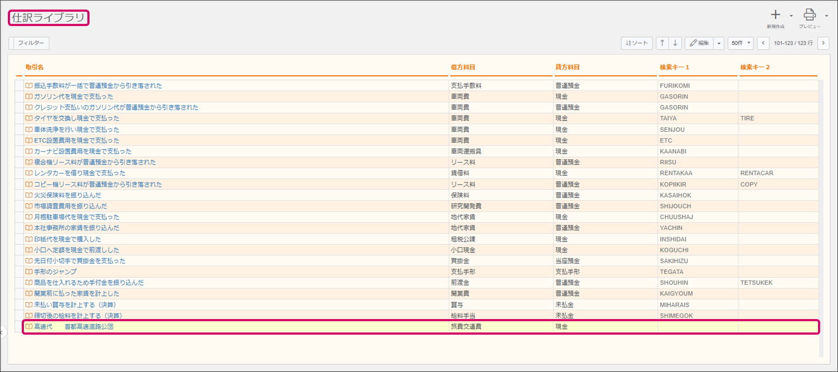Tick the row selector for 車体洗浄を行い現金で支払った
838x372 pixels.
tap(19, 130)
